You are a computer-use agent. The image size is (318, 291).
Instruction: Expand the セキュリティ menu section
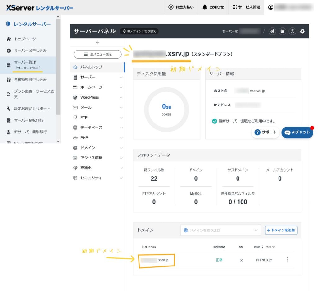[x=97, y=178]
